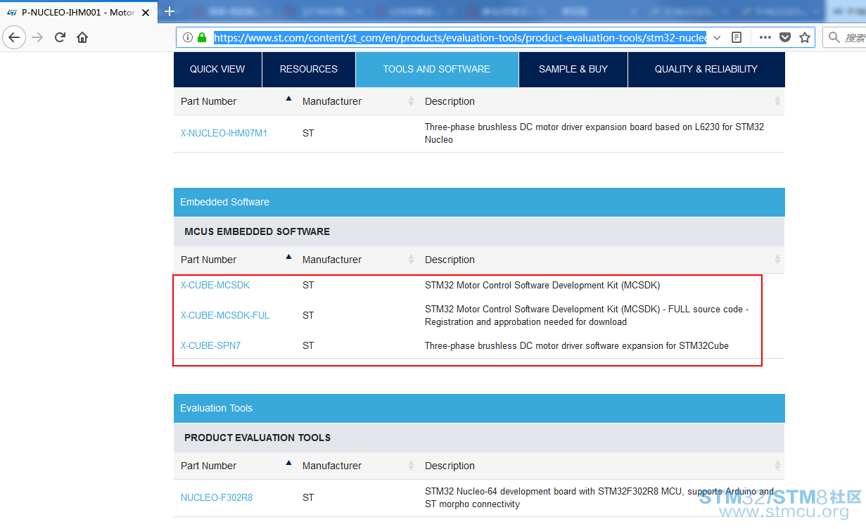The width and height of the screenshot is (866, 529).
Task: Click the X-CUBE-MCSDK-FUL full source code description
Action: [x=587, y=315]
